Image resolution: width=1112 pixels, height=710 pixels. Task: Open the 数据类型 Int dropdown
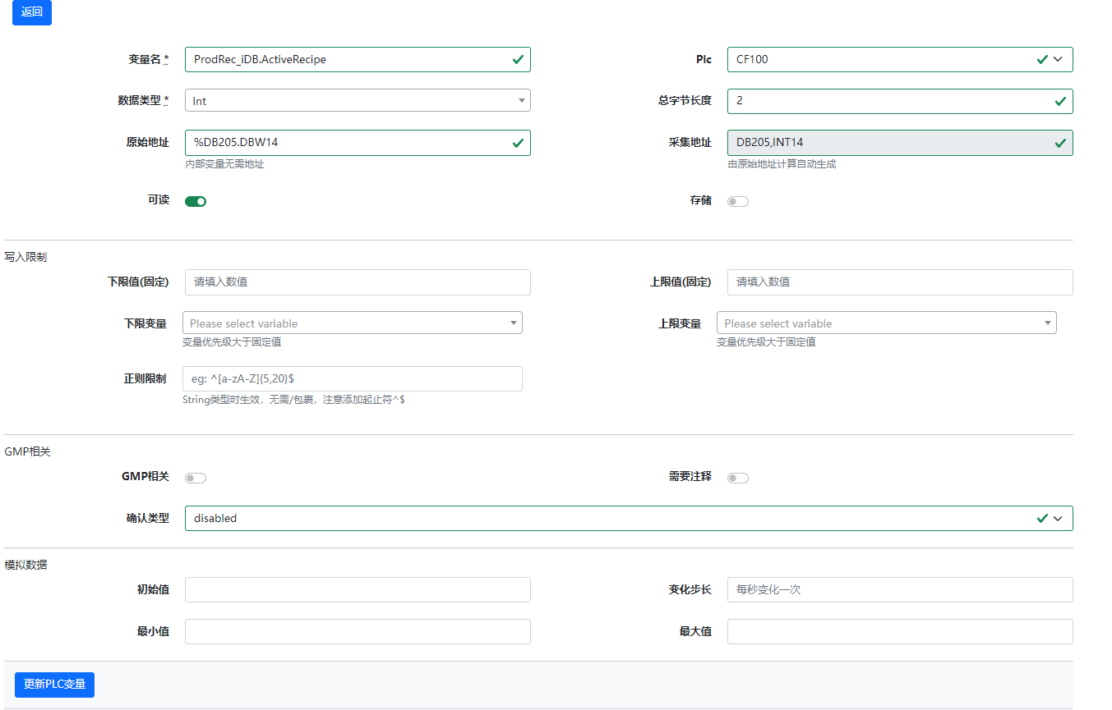coord(358,101)
